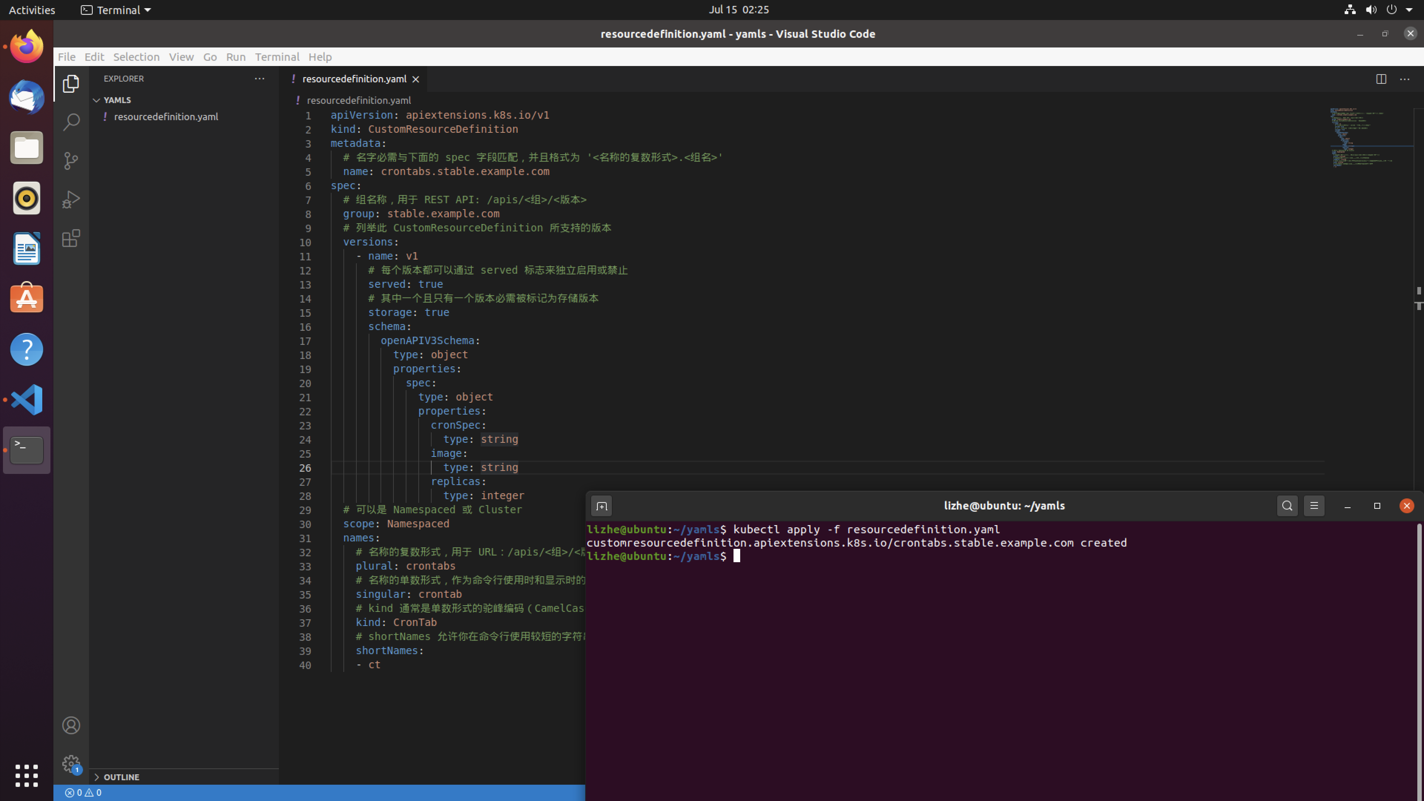
Task: Open Accounts menu in activity bar
Action: click(x=71, y=725)
